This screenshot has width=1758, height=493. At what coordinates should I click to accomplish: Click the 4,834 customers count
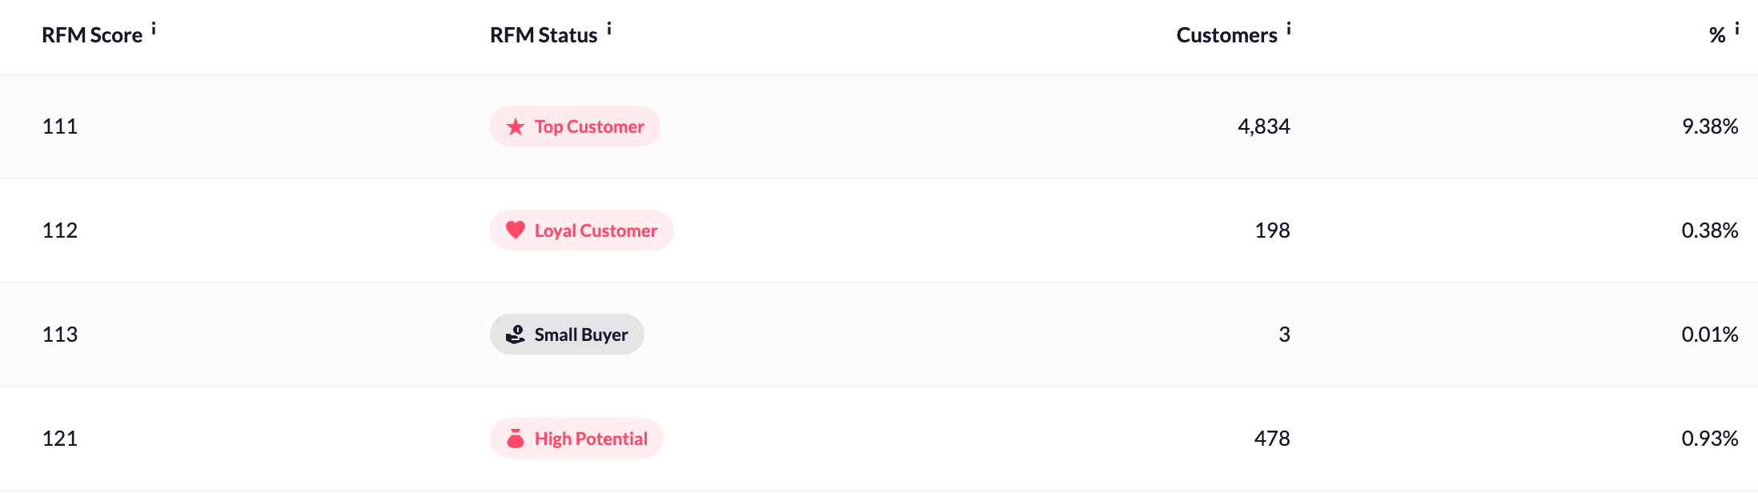(1264, 126)
